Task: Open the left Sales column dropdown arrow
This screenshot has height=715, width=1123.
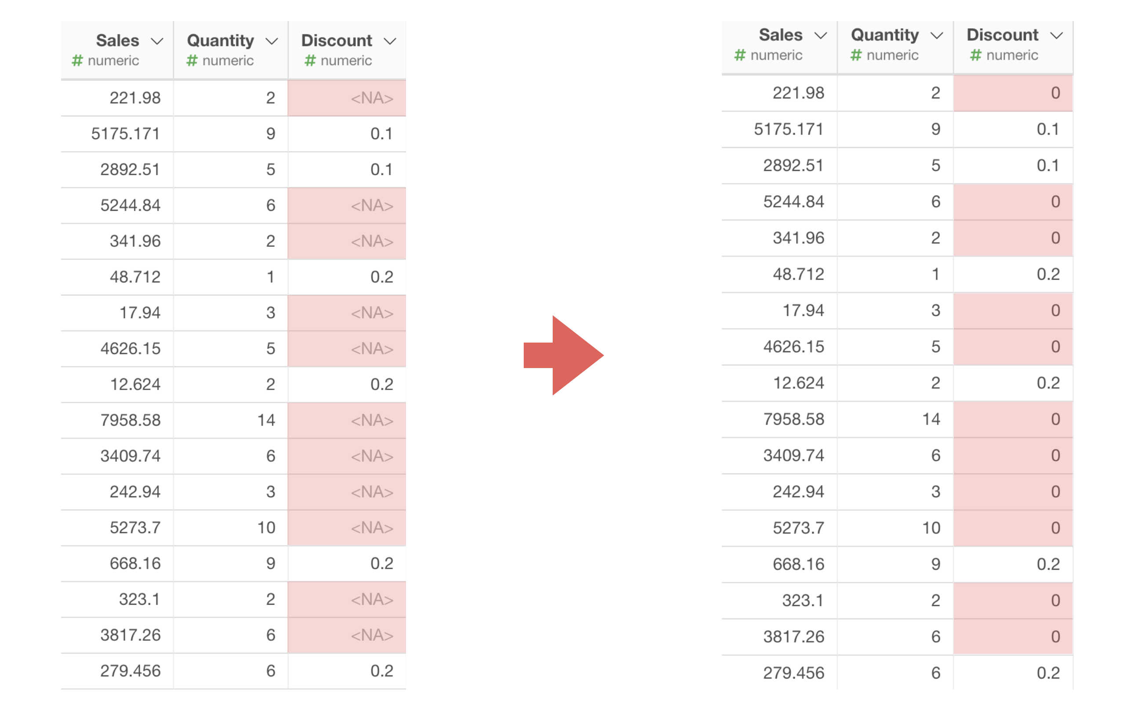Action: pos(157,41)
